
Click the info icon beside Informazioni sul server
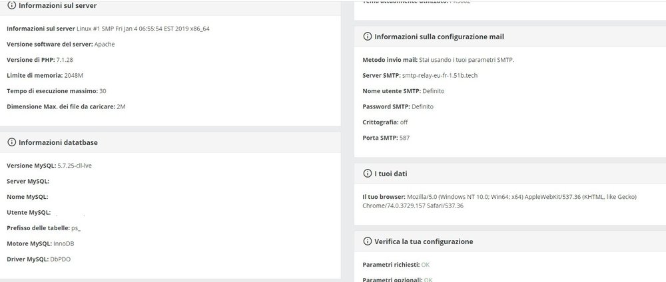(12, 5)
